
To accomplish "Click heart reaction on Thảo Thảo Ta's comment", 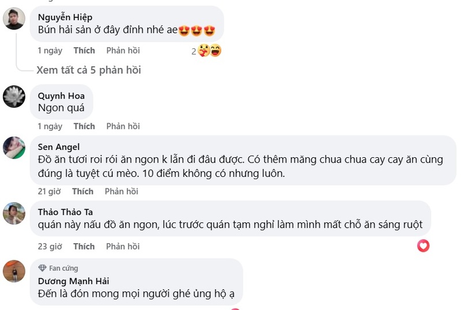I will 424,246.
